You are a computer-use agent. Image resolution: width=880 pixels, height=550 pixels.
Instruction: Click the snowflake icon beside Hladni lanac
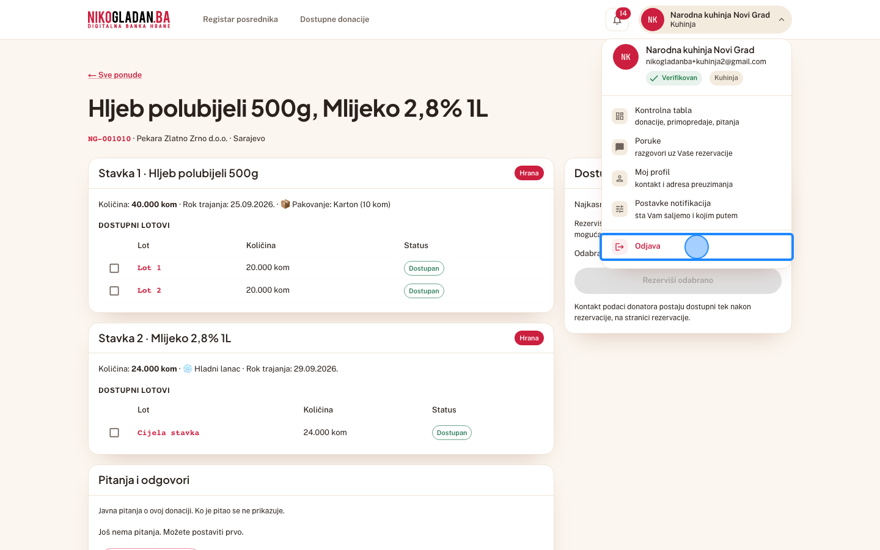pos(188,369)
